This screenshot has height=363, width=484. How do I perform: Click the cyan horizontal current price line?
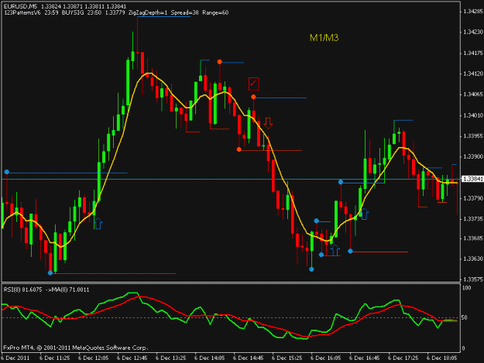click(x=231, y=179)
